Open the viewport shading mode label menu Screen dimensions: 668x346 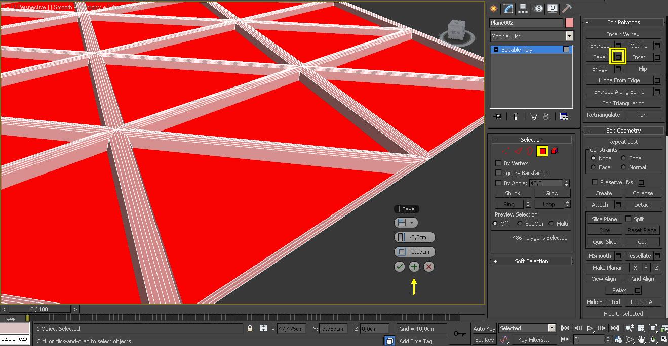(x=96, y=8)
